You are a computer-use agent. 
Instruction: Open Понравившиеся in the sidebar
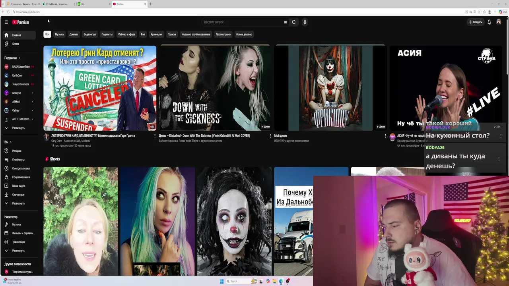pos(19,177)
